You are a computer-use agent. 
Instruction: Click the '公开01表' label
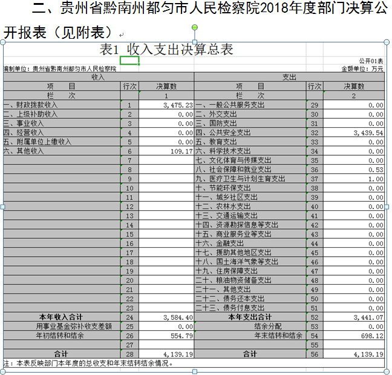[x=371, y=61]
